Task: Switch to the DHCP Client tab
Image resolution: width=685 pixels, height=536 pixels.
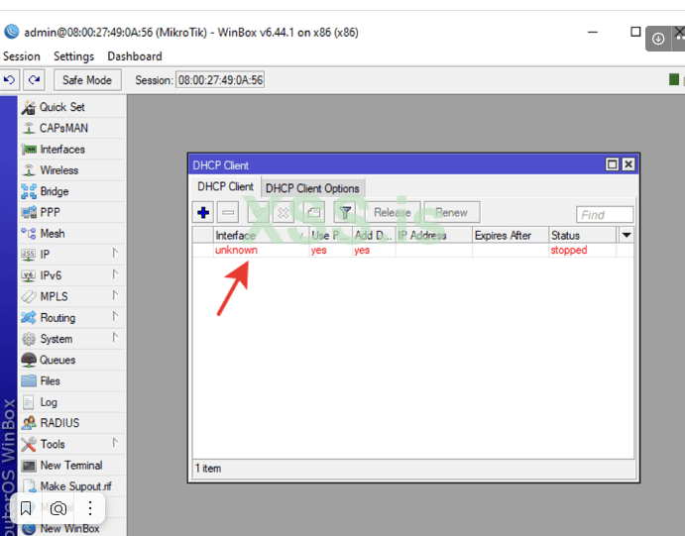Action: coord(225,187)
